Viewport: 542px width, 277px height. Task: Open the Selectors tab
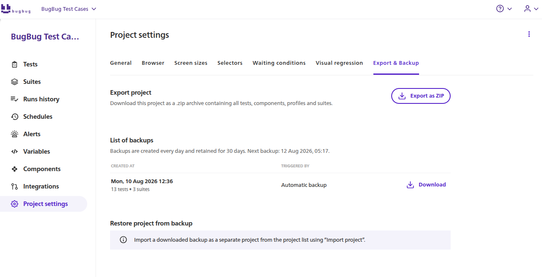click(230, 63)
